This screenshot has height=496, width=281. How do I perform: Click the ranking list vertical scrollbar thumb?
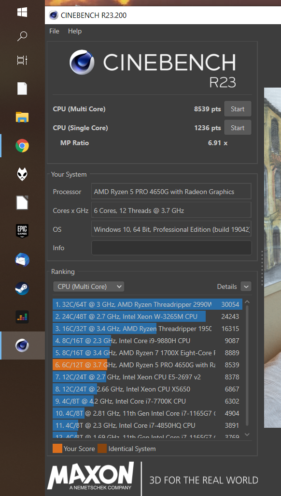coord(247,365)
